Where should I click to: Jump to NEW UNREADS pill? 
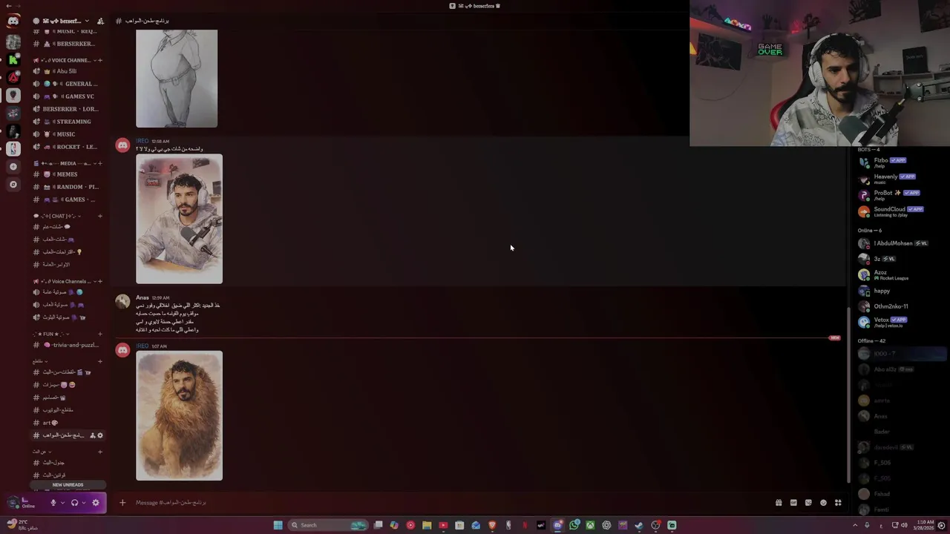[68, 485]
